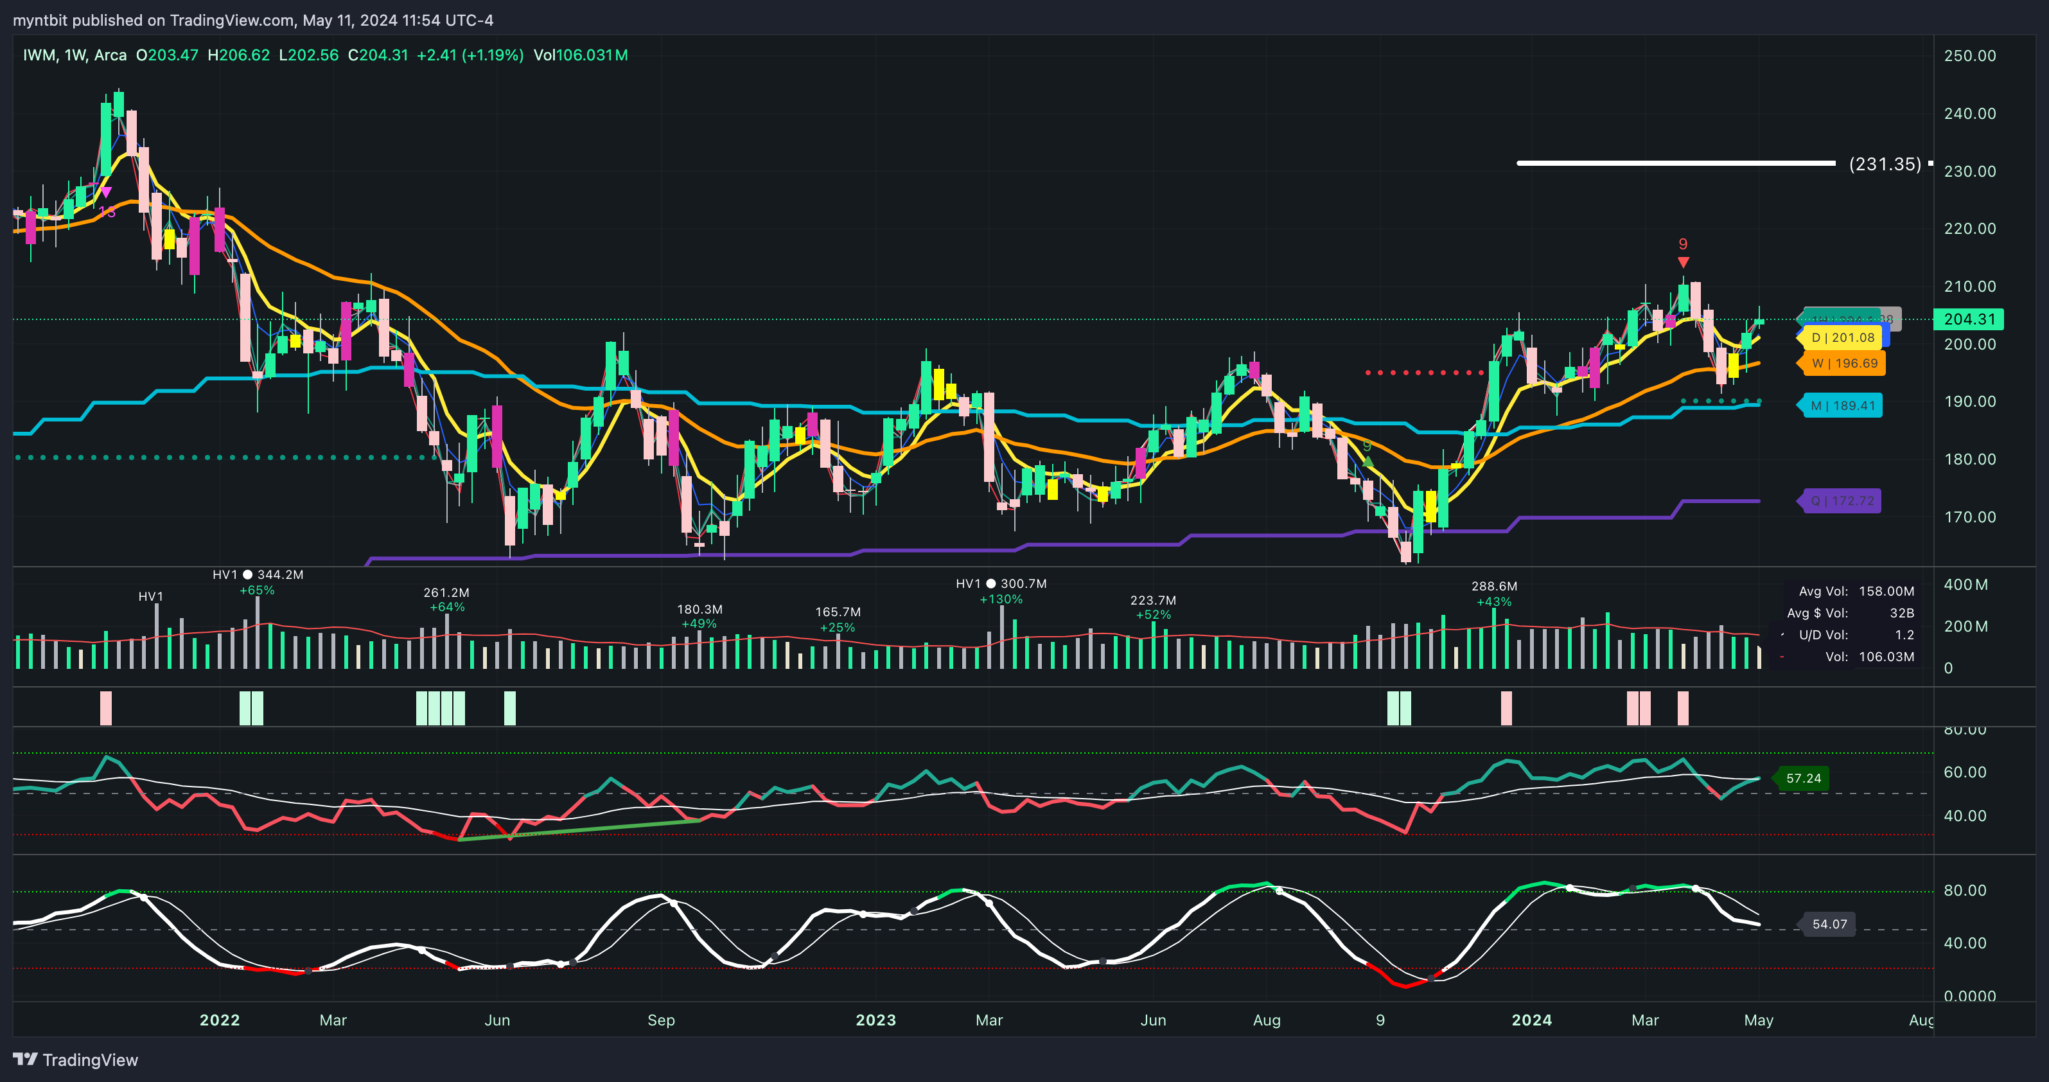The width and height of the screenshot is (2049, 1082).
Task: Click the white dot beside HV1 300.7M
Action: tap(990, 584)
